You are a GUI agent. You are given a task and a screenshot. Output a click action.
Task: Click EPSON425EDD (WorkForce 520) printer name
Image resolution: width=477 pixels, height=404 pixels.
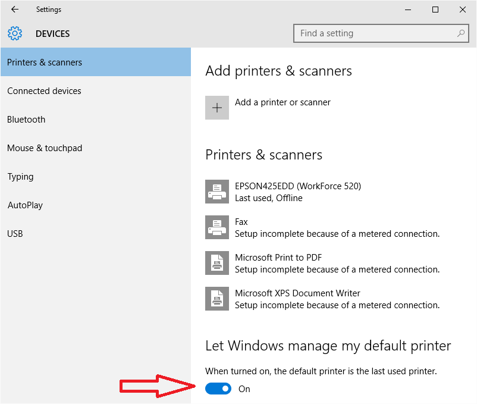(x=298, y=186)
